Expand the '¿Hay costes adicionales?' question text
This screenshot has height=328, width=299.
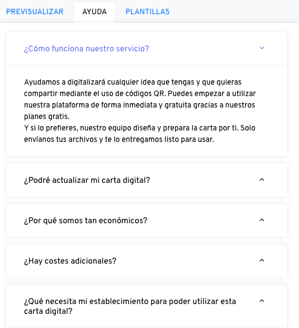[70, 261]
